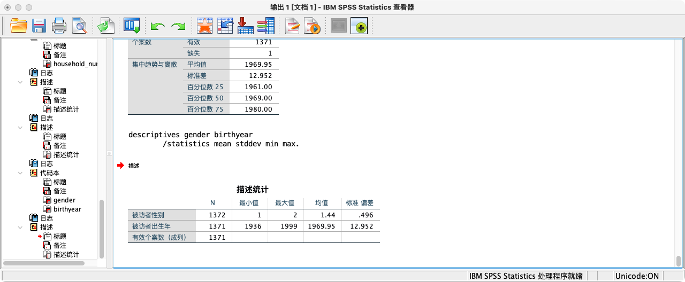Image resolution: width=685 pixels, height=282 pixels.
Task: Click the 描述 heading beside red arrow
Action: click(x=134, y=166)
